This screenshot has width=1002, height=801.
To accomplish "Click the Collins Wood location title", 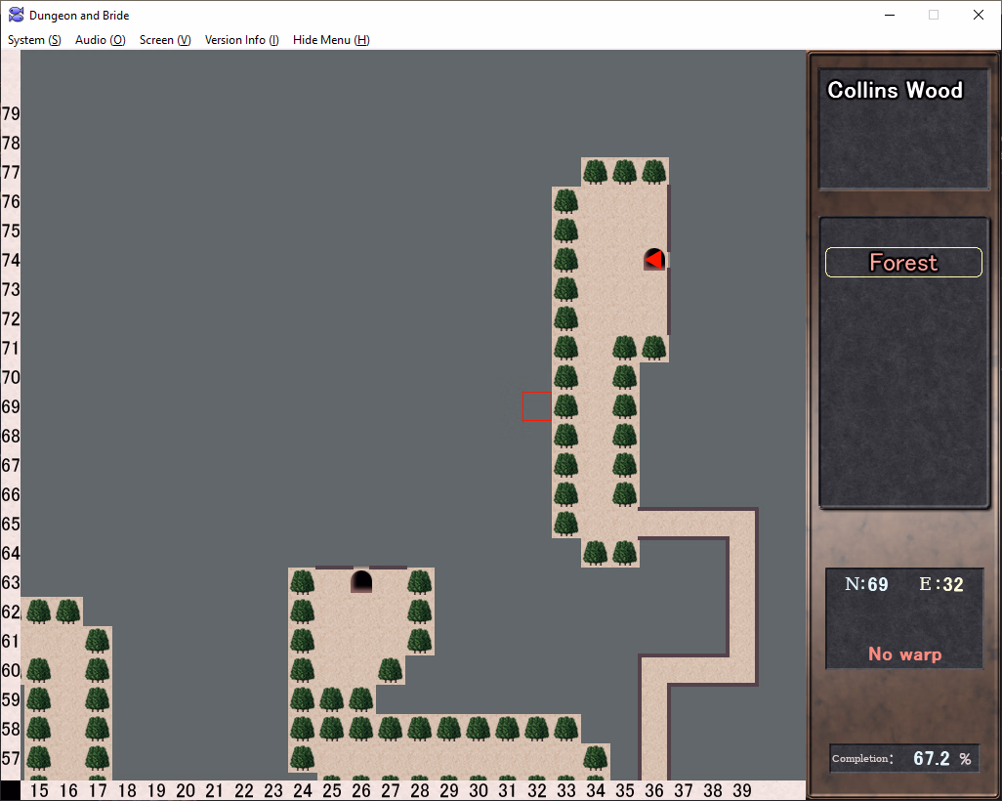I will coord(895,90).
